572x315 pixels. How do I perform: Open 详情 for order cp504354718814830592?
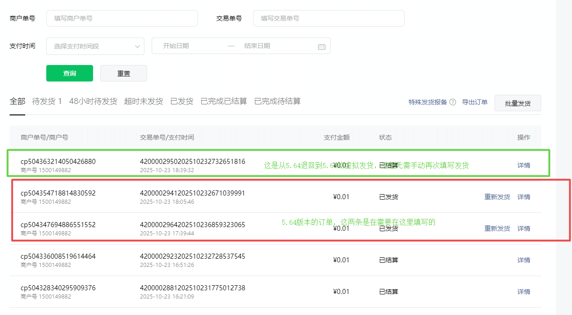[x=524, y=197]
